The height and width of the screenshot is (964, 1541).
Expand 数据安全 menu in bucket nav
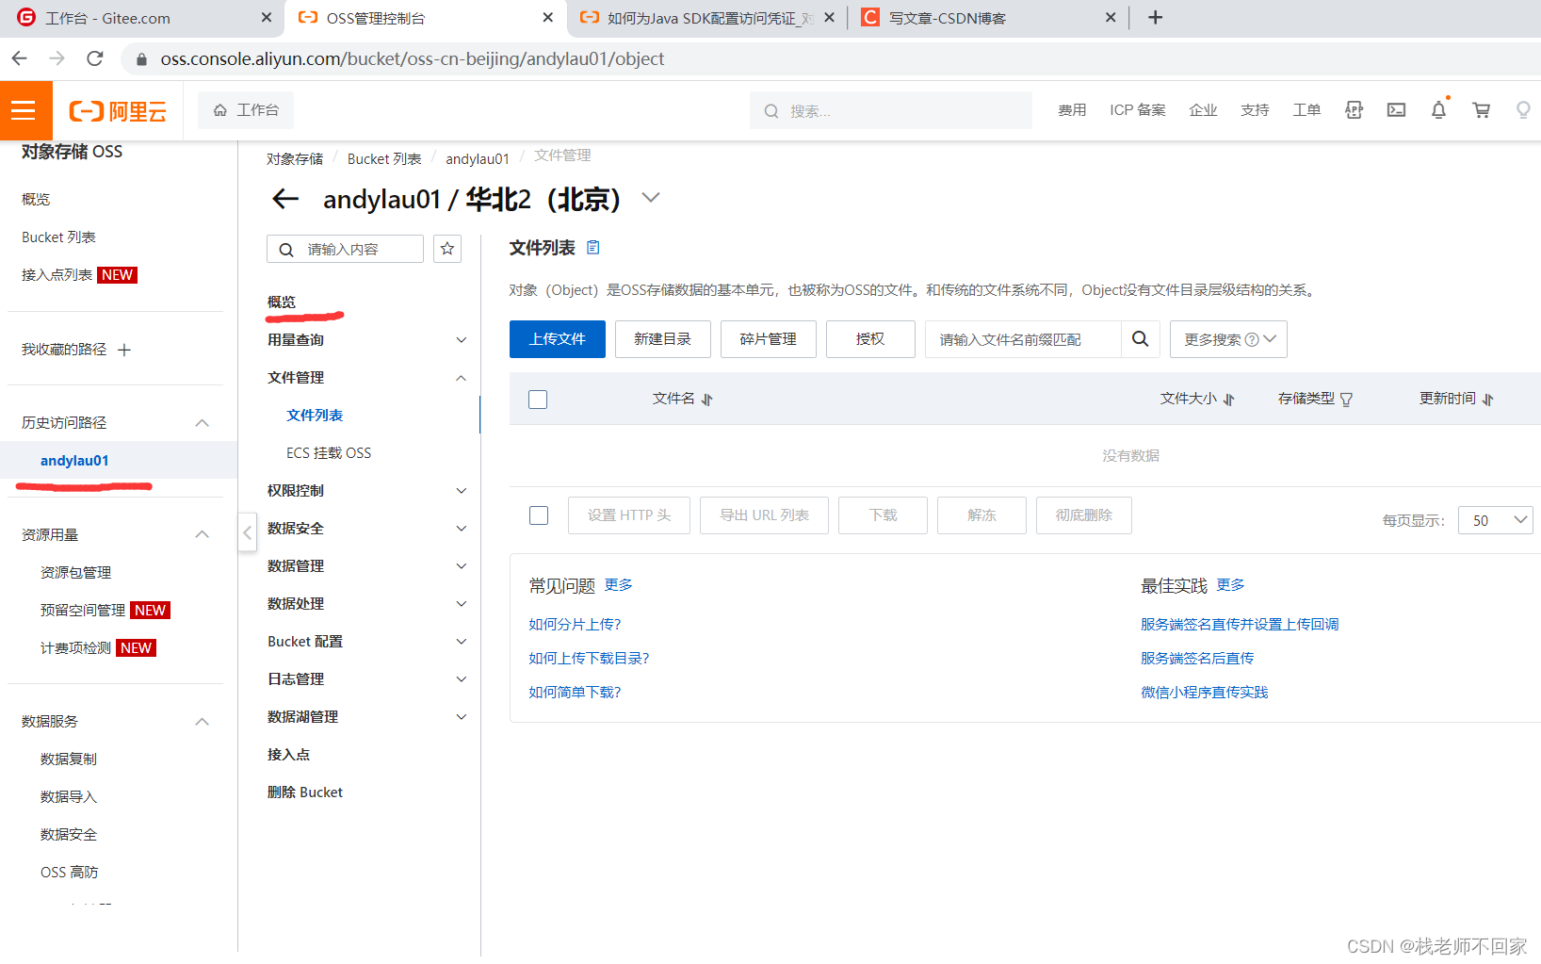[x=462, y=529]
